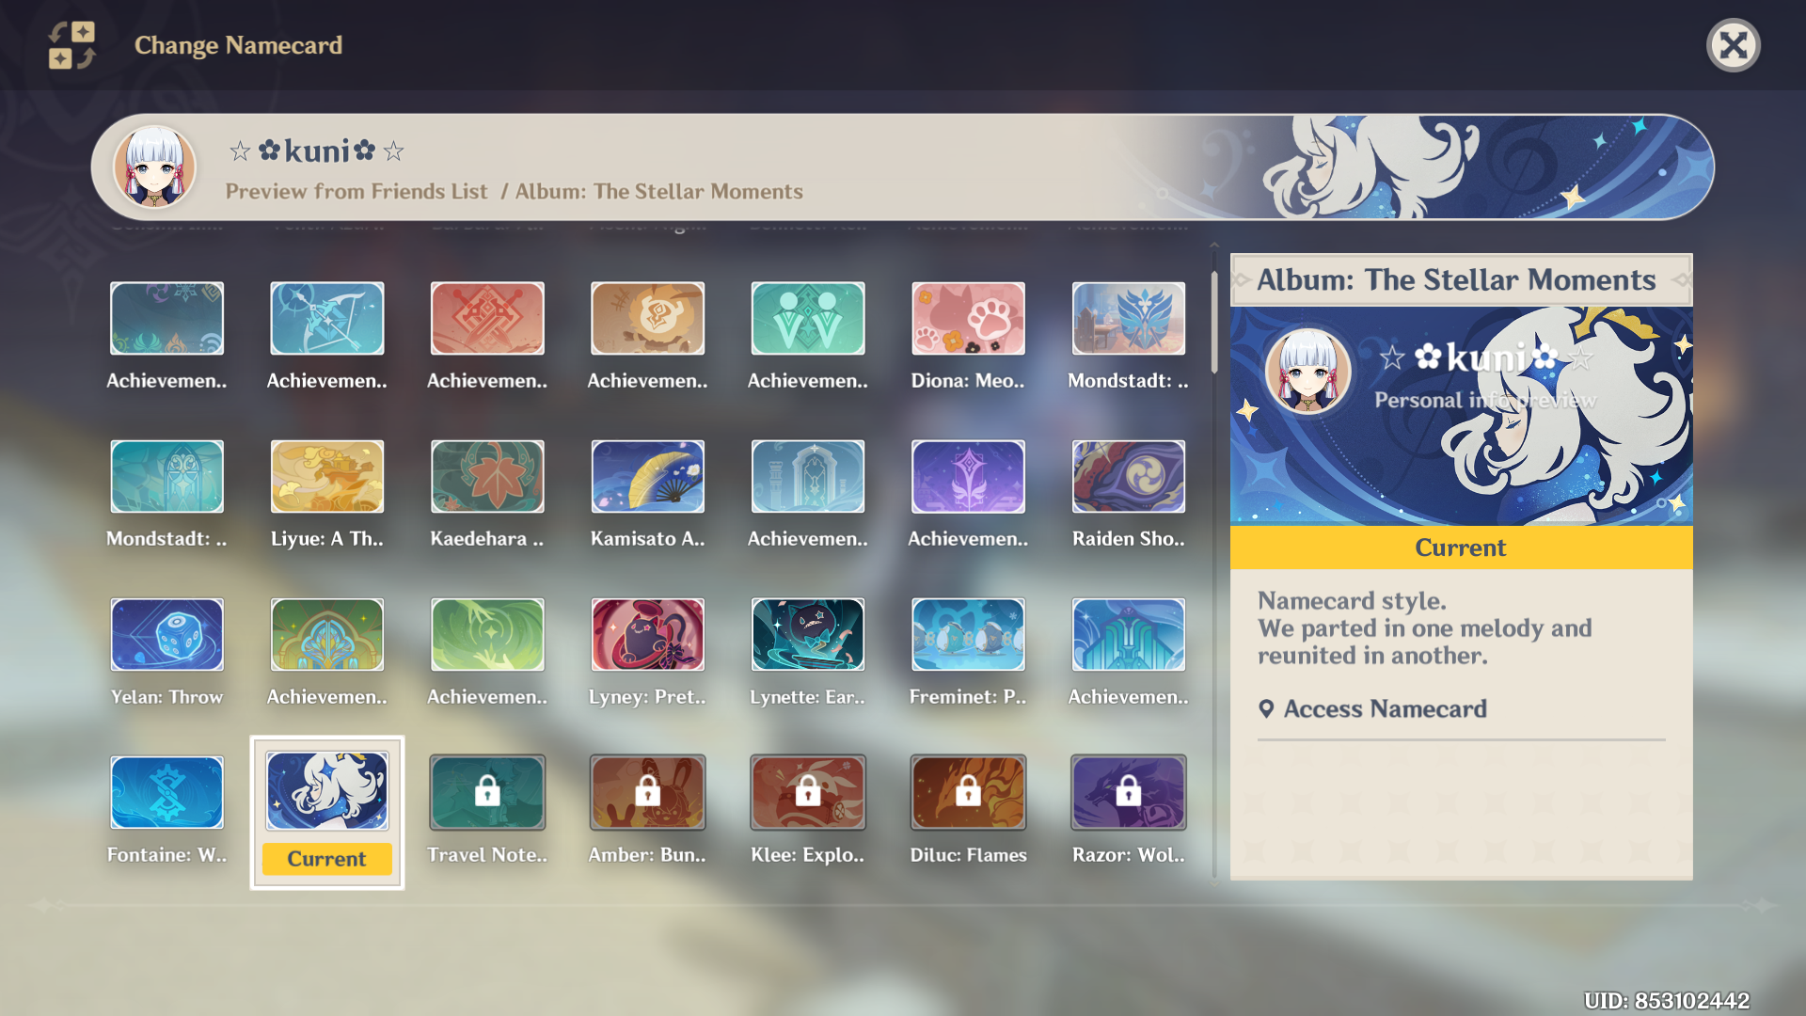
Task: Click the yellow Current banner in the preview
Action: (x=1460, y=548)
